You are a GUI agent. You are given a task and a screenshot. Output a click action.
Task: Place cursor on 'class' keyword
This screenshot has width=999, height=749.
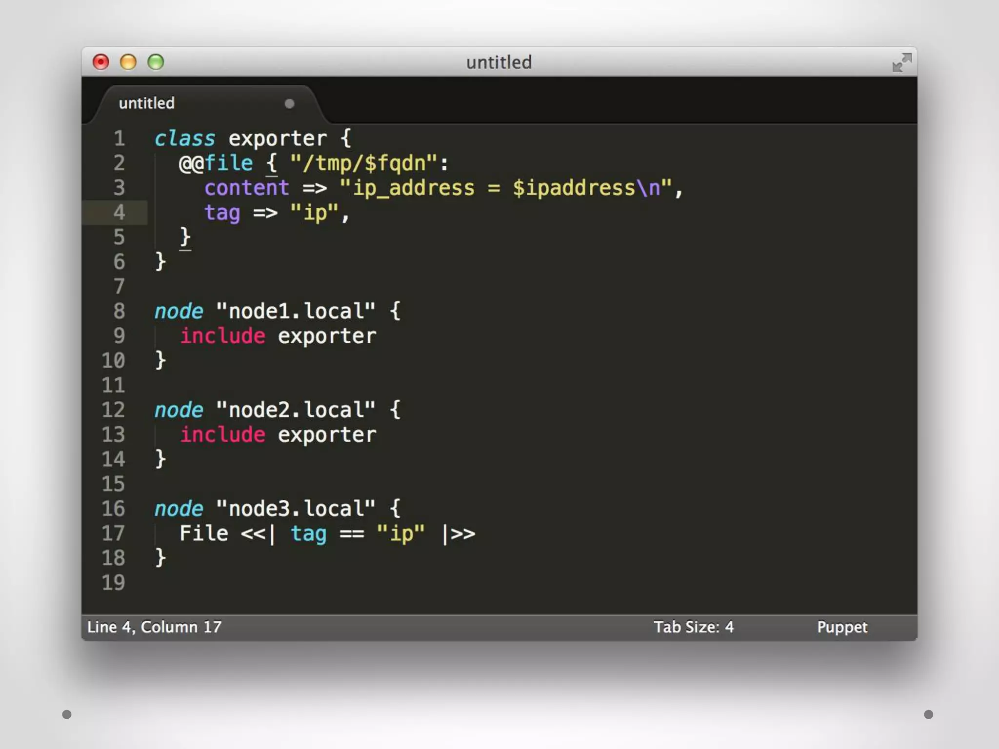coord(185,138)
